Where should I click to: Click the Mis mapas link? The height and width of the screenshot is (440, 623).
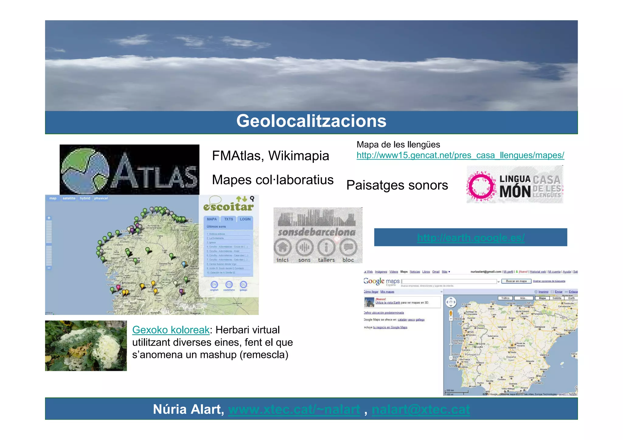coord(387,292)
